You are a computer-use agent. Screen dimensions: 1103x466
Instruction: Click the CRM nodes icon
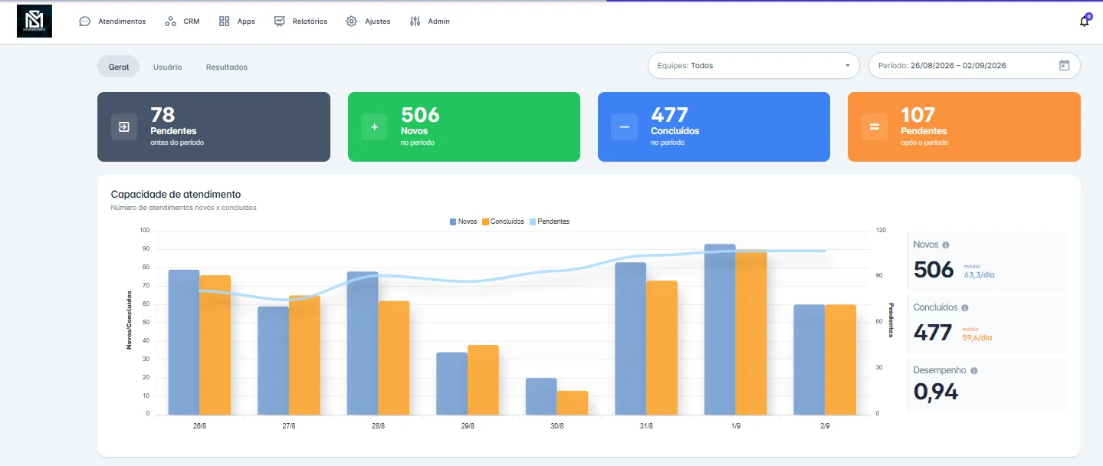pyautogui.click(x=171, y=21)
